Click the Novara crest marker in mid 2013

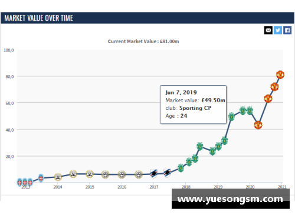41,178
